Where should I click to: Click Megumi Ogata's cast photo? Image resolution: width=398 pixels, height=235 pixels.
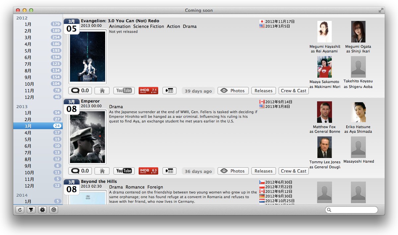pos(358,32)
